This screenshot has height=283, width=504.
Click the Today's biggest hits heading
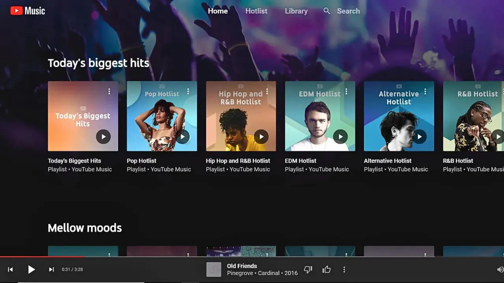pyautogui.click(x=98, y=63)
